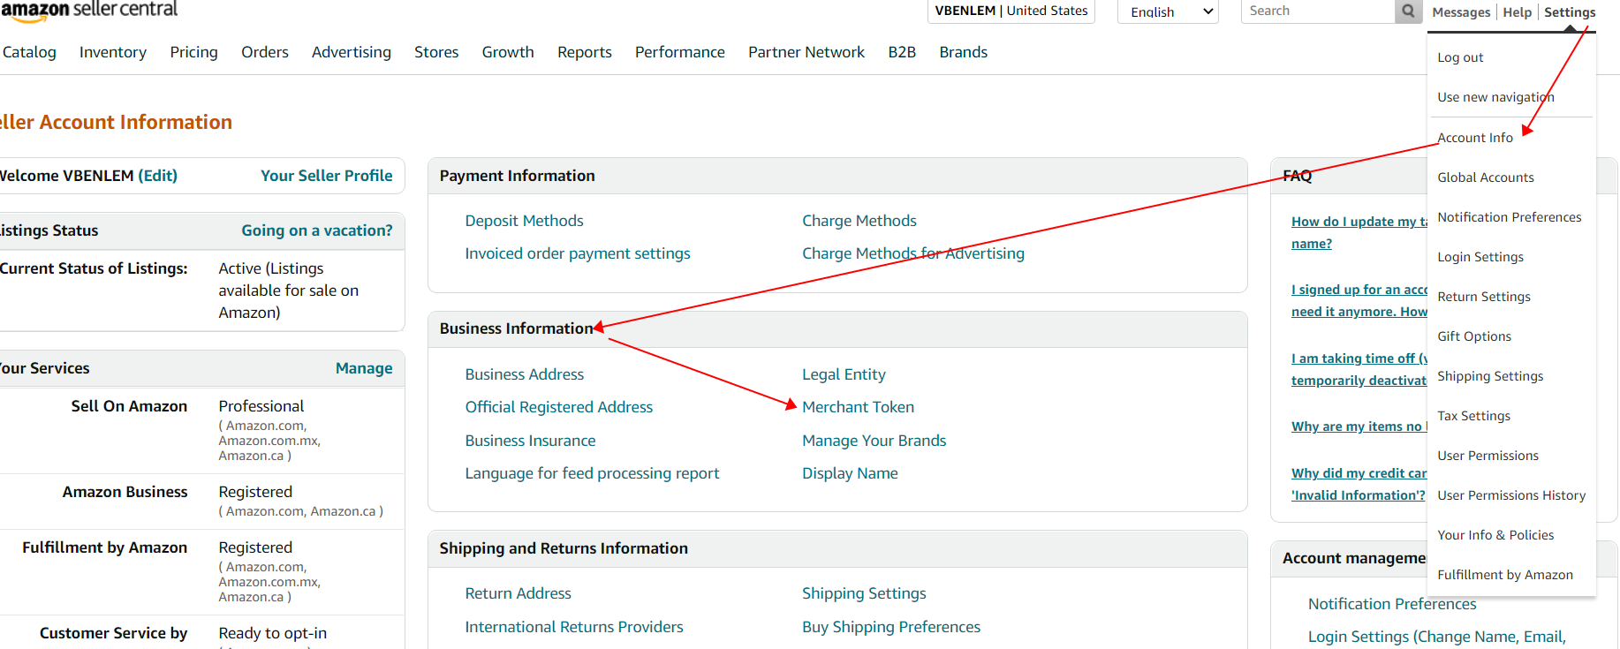Click the Amazon Seller Central logo
The width and height of the screenshot is (1620, 649).
(88, 10)
